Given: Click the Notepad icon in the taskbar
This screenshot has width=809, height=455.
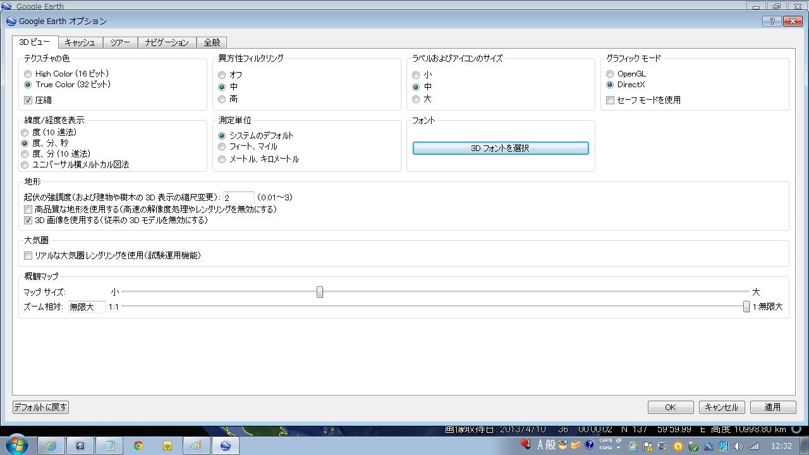Looking at the screenshot, I should point(109,446).
